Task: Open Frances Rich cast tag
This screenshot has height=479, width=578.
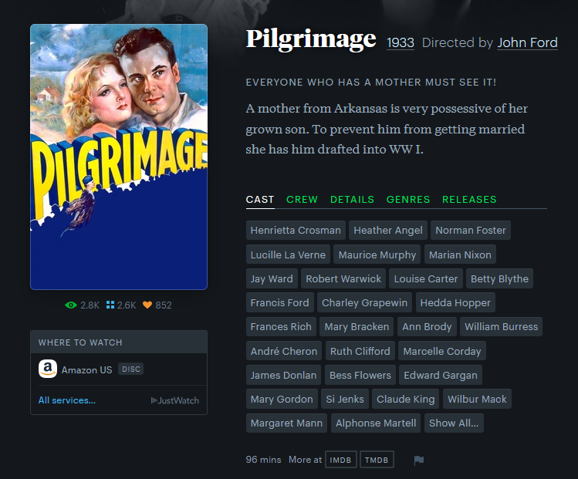Action: tap(281, 326)
